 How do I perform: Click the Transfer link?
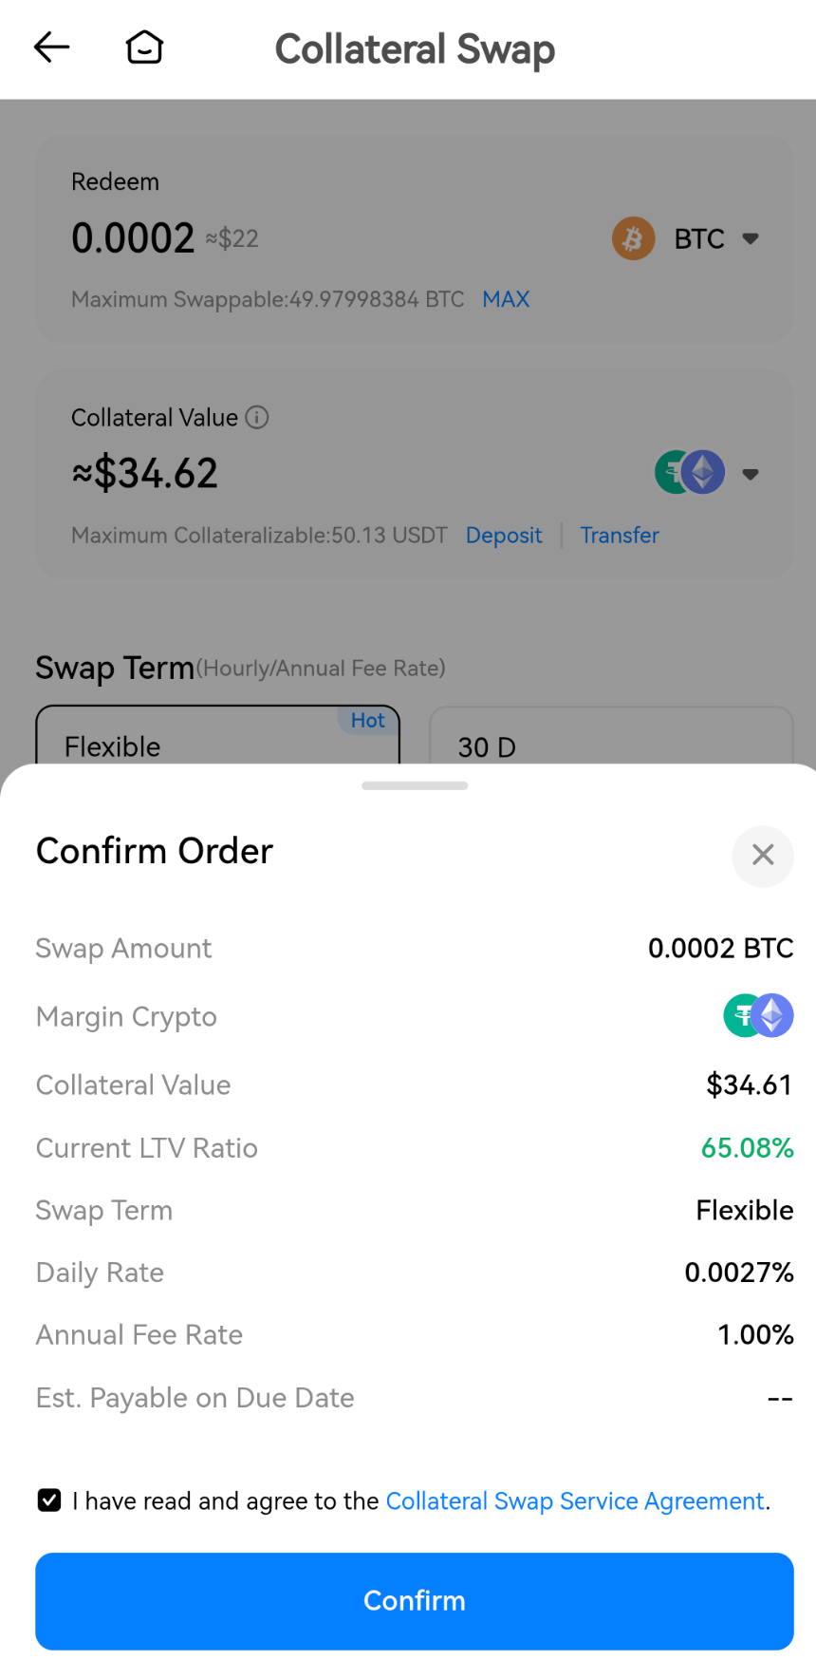(620, 536)
